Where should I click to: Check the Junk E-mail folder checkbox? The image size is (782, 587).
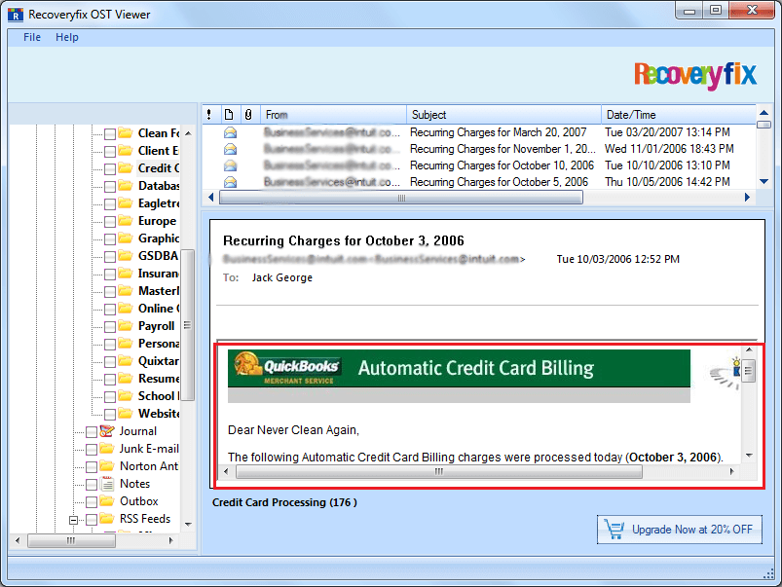(x=92, y=450)
